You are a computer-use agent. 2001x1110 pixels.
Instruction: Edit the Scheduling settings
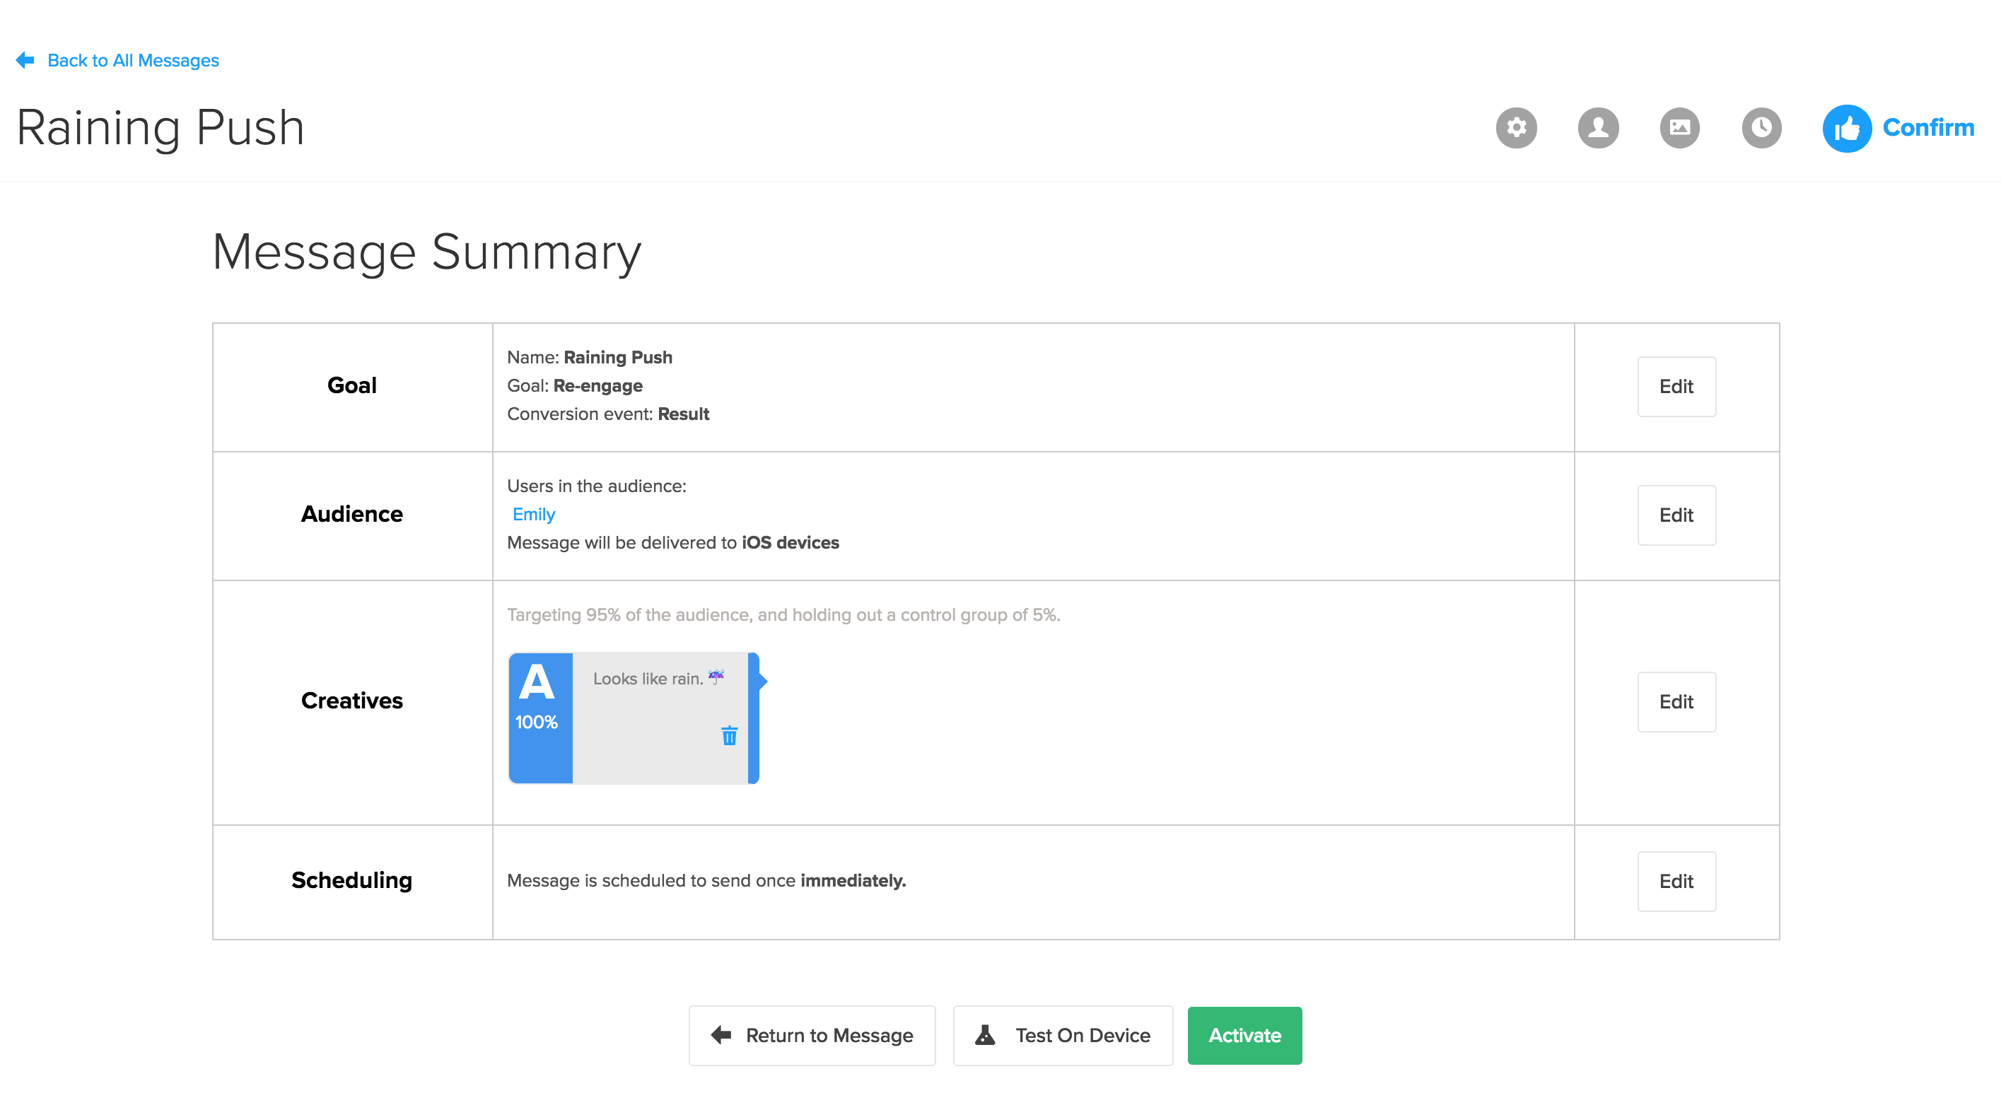click(1676, 881)
